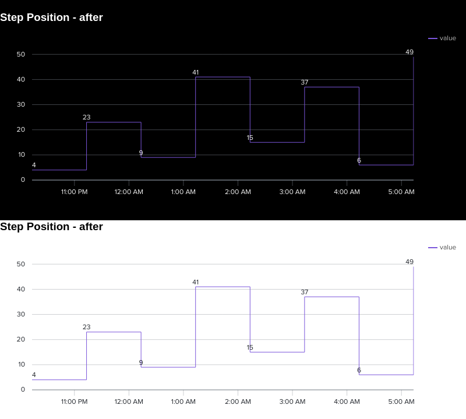Click y-axis label 0 in dark chart
The image size is (466, 419).
(x=23, y=179)
